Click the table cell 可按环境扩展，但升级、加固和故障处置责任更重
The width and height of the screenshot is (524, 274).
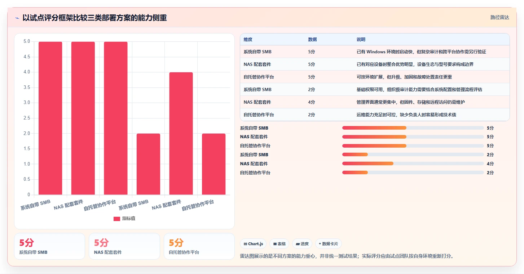coord(404,77)
